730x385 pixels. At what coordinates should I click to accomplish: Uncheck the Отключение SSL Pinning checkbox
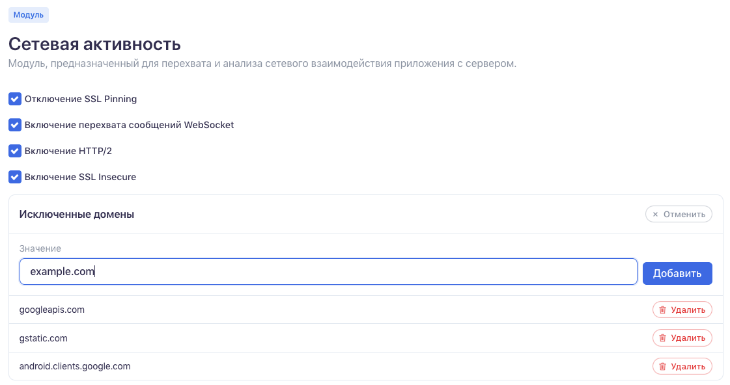(15, 99)
